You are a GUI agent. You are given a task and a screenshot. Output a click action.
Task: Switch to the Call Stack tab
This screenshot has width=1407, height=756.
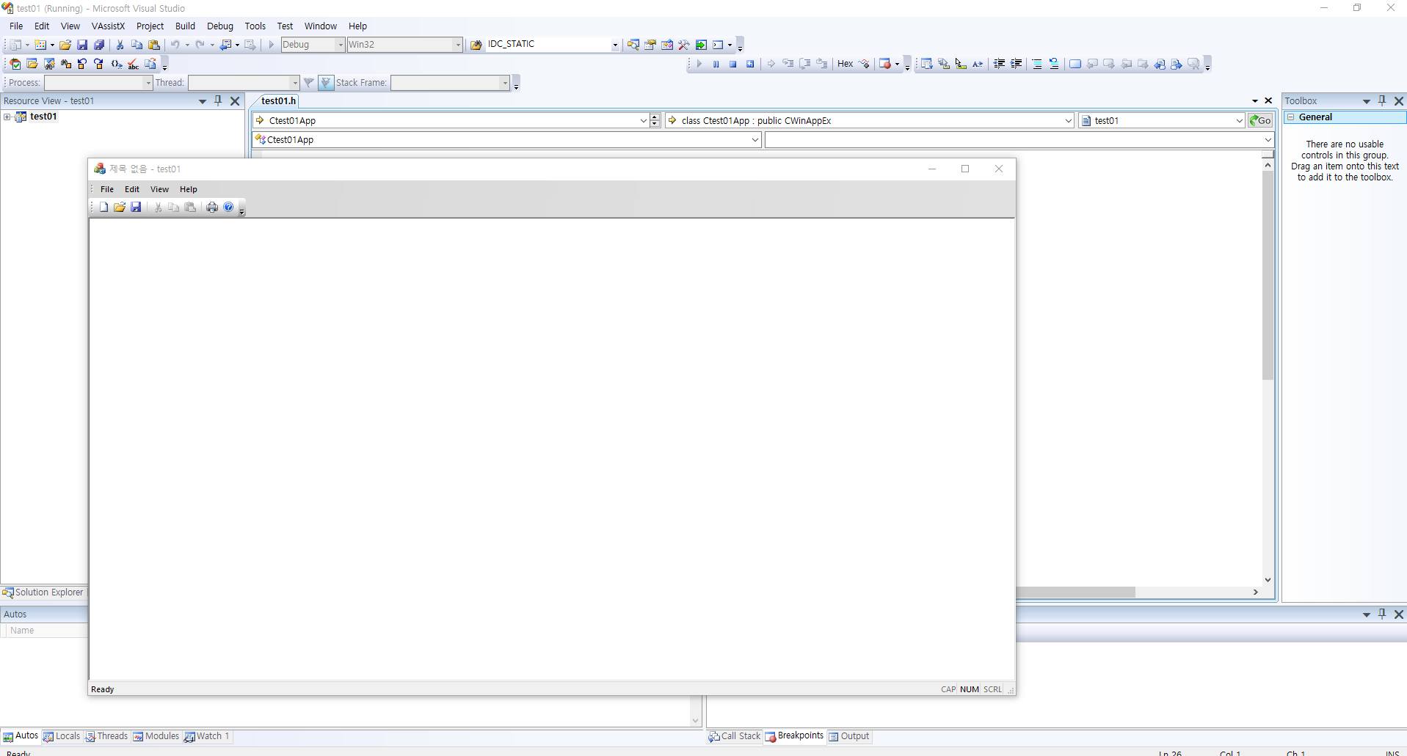[735, 736]
